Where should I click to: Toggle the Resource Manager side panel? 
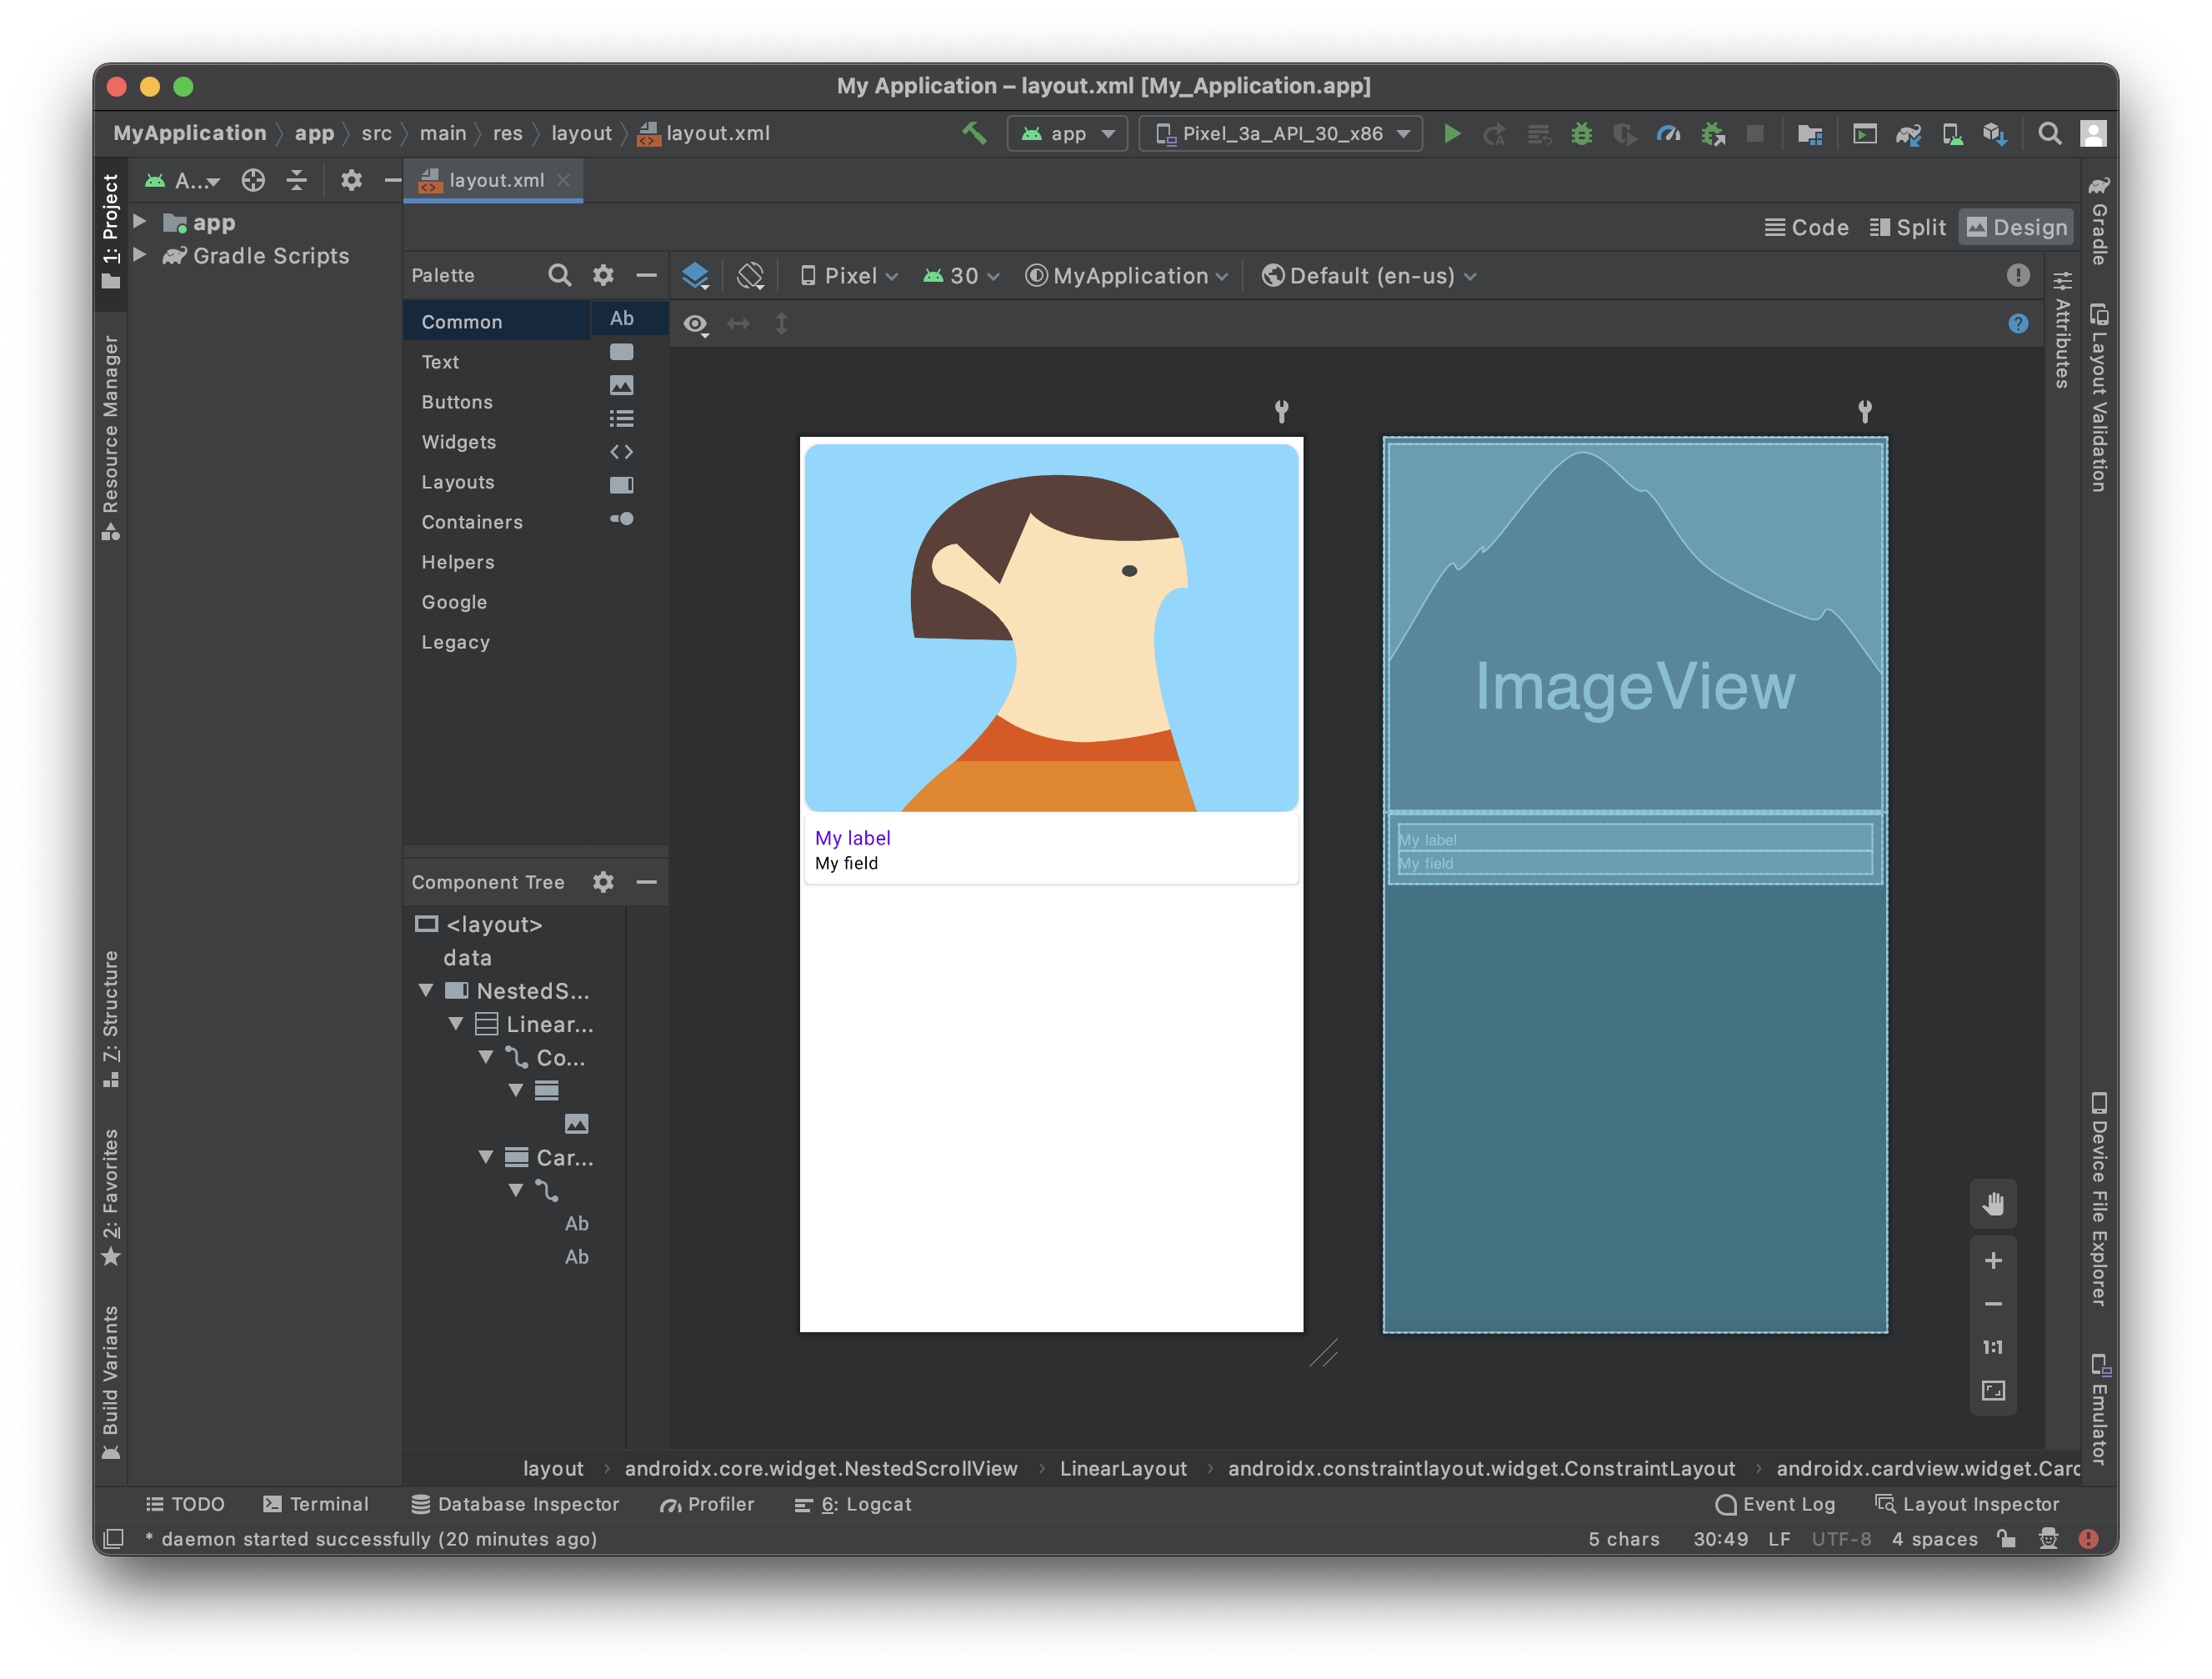click(x=111, y=437)
